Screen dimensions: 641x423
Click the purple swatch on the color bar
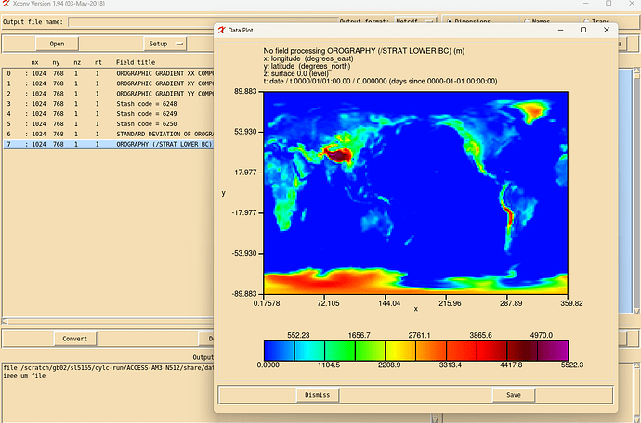[x=554, y=350]
